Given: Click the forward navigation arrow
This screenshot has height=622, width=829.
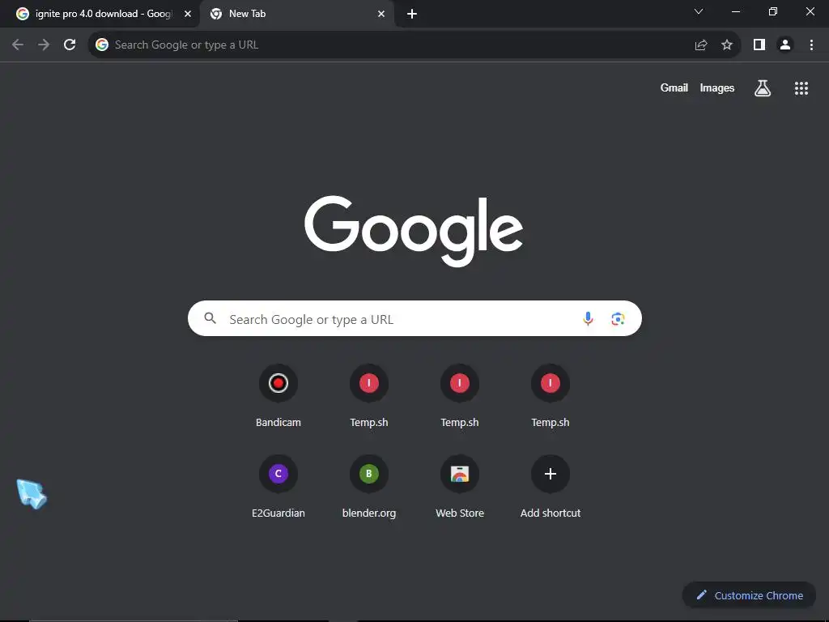Looking at the screenshot, I should (44, 45).
